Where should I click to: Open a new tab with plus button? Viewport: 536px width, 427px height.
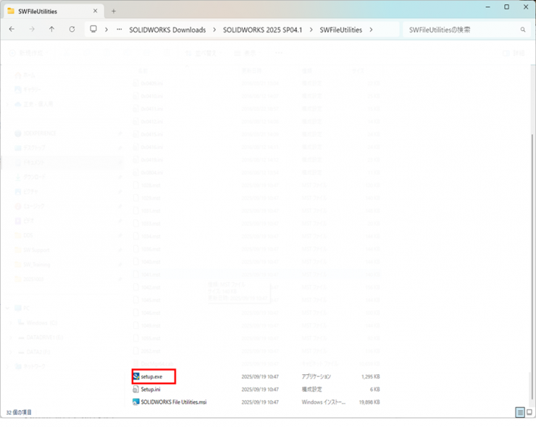(113, 11)
